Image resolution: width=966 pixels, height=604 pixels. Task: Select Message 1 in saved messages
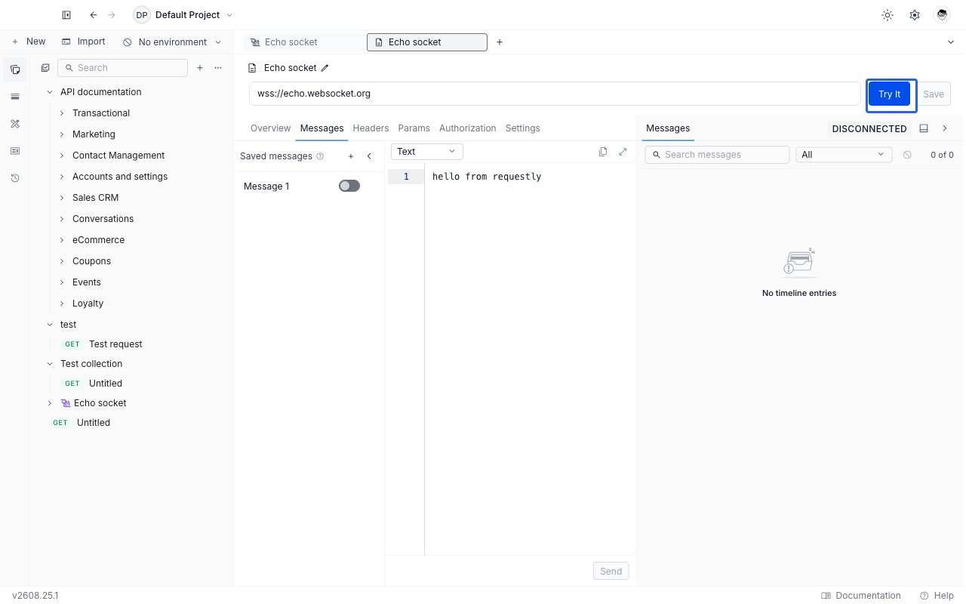coord(266,186)
